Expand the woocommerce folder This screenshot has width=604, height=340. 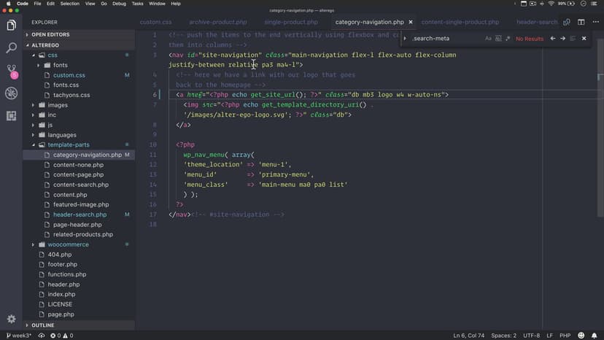tap(68, 244)
